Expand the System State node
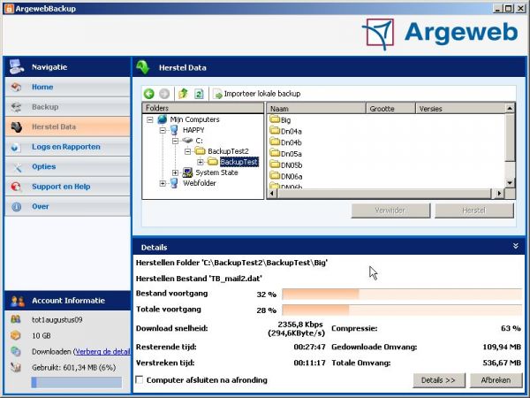 pyautogui.click(x=175, y=173)
